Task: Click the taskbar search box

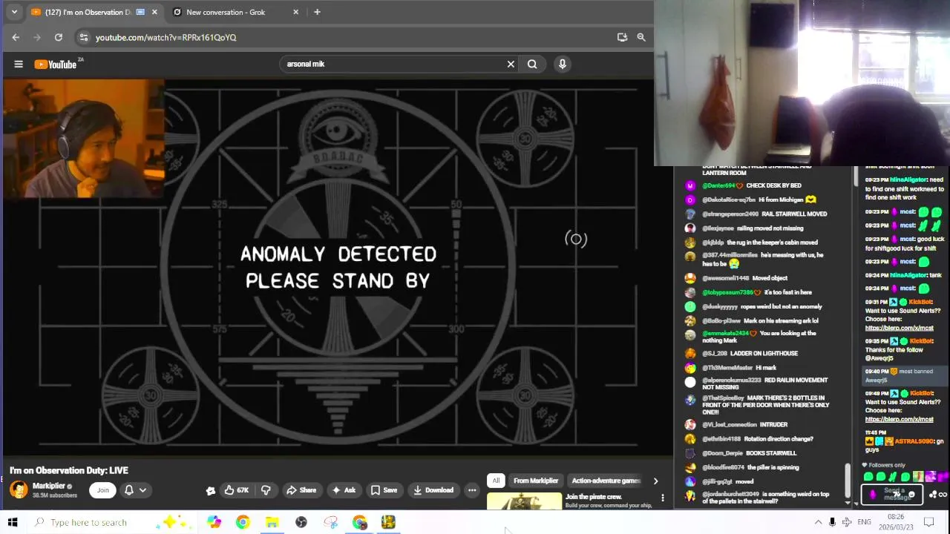Action: click(111, 522)
